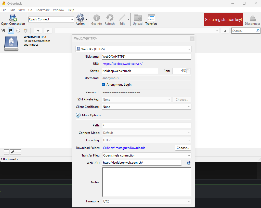Click the Open Connection globe icon
This screenshot has width=261, height=208.
(13, 18)
